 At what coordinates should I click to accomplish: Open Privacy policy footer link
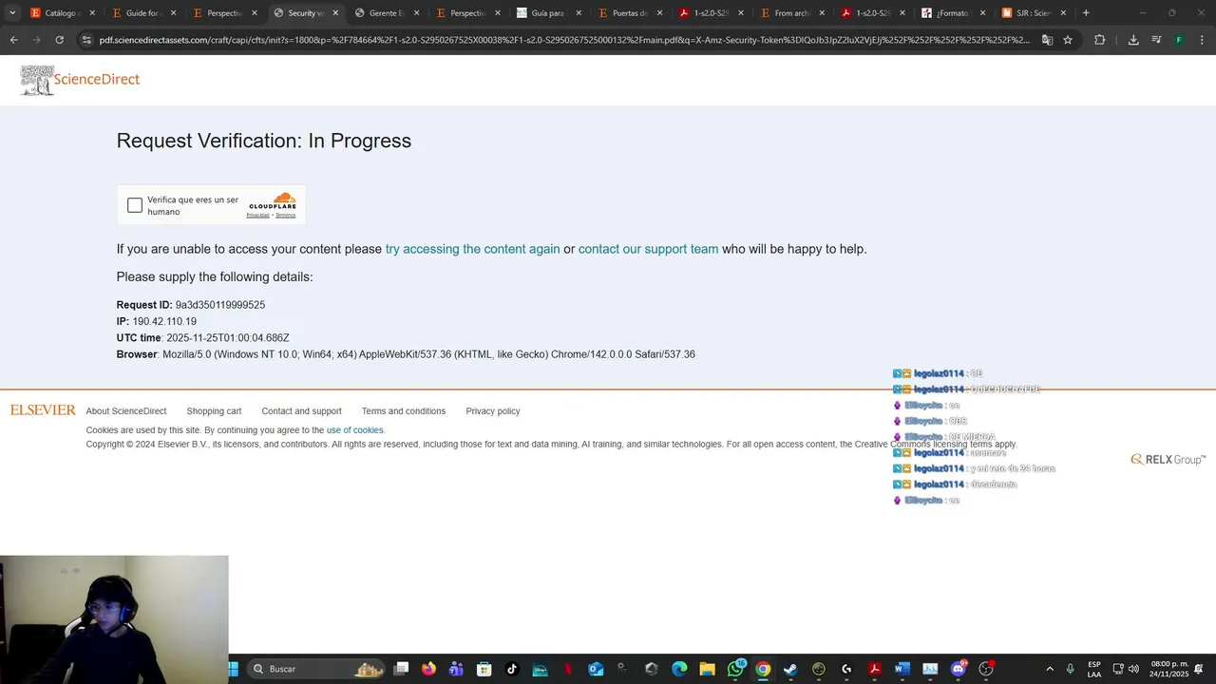click(493, 411)
